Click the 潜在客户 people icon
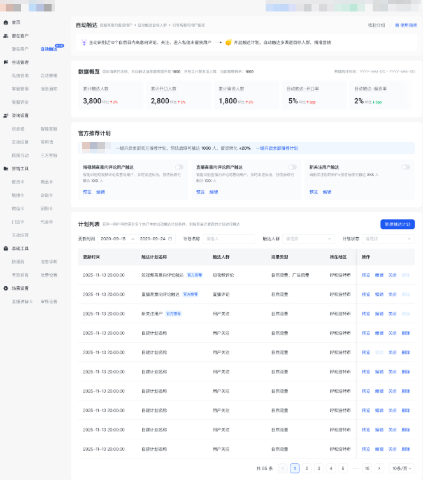 pos(6,35)
